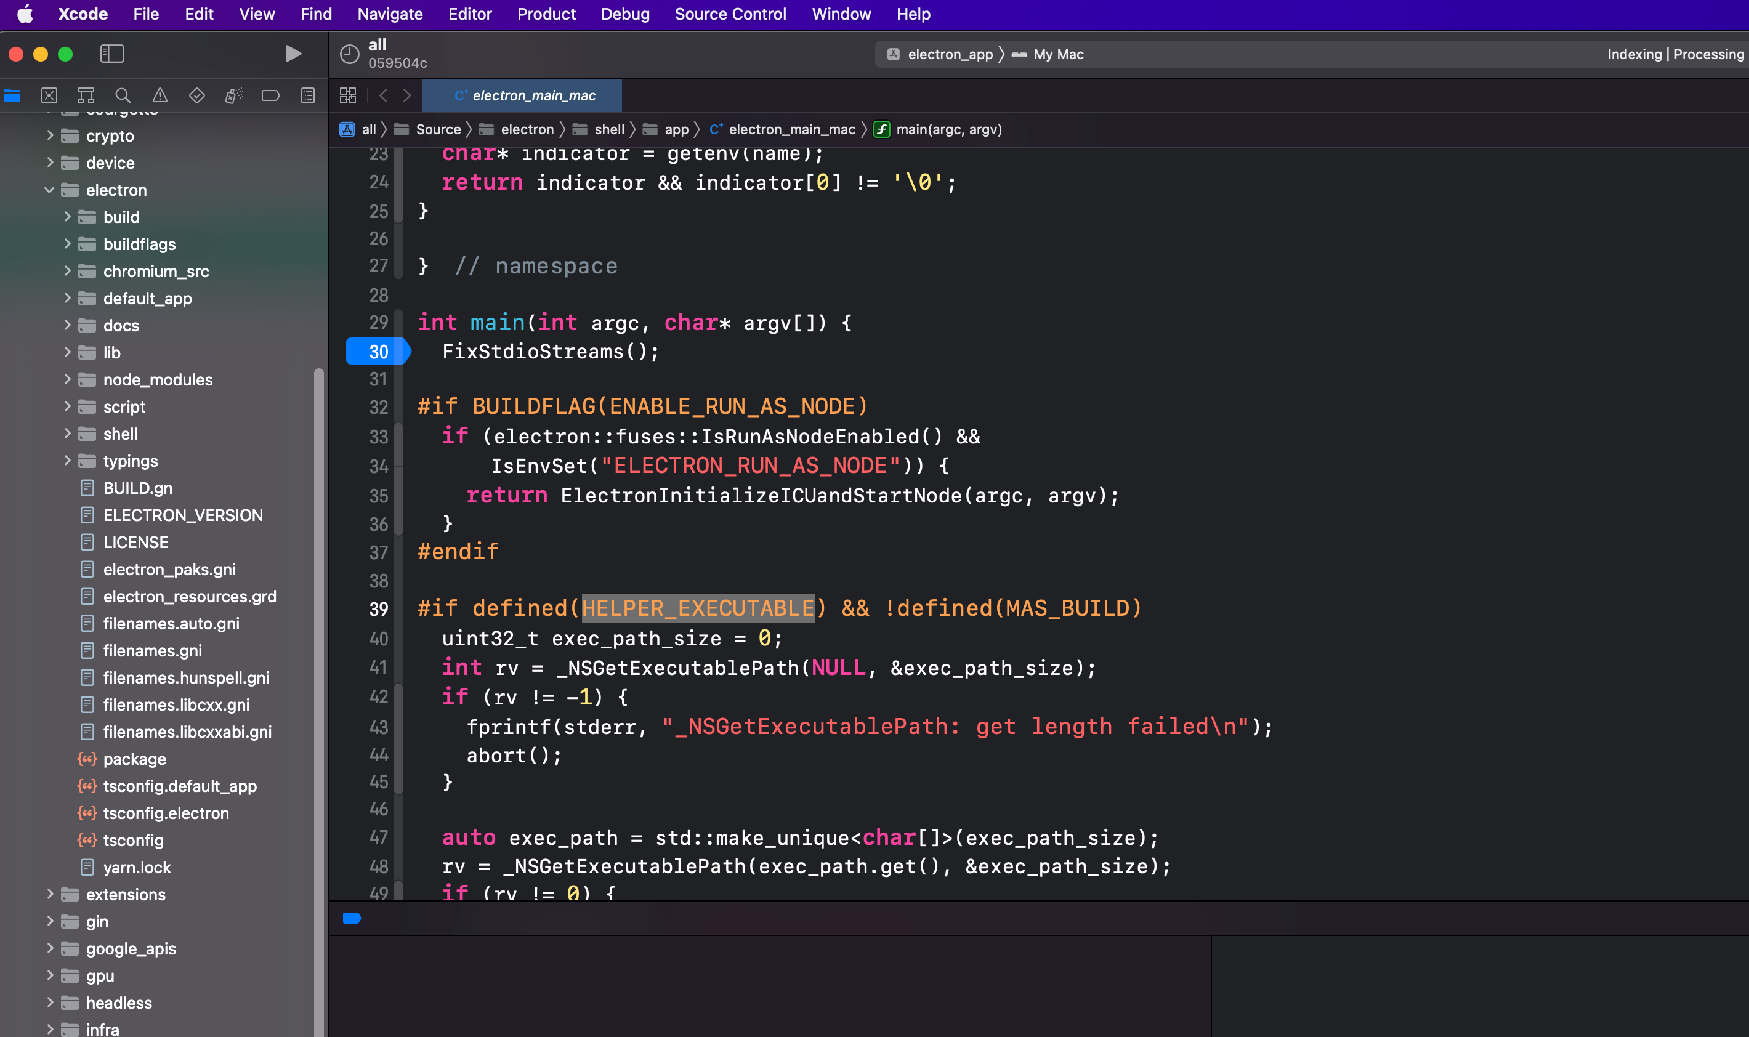Screen dimensions: 1749x1037
Task: Click the Indexing | Processing status text
Action: pos(1675,54)
